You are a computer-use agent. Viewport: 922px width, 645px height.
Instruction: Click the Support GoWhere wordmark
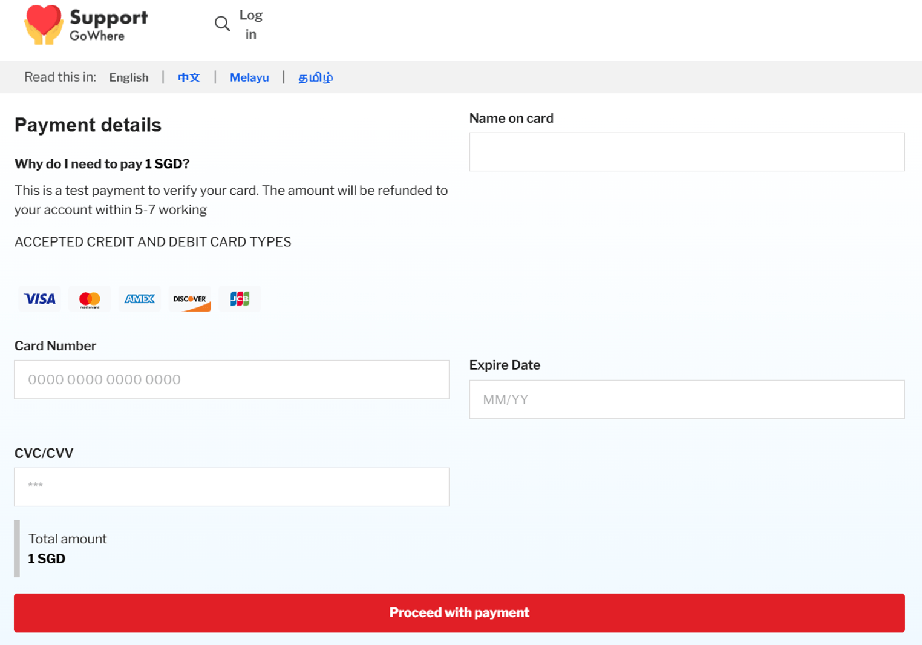click(109, 25)
